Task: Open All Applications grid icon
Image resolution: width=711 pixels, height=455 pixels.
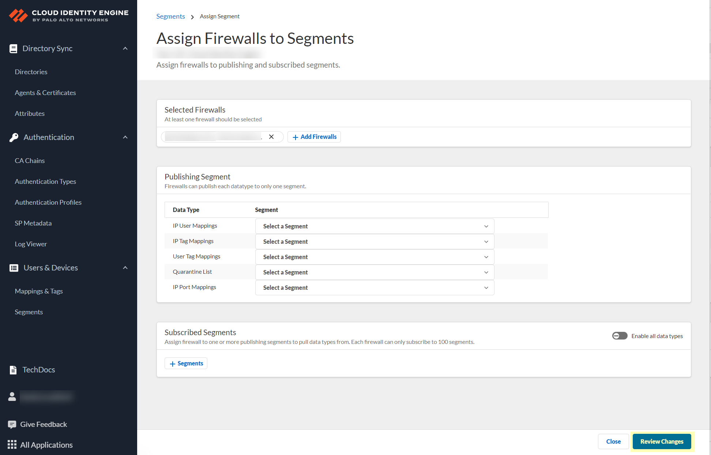Action: 12,445
